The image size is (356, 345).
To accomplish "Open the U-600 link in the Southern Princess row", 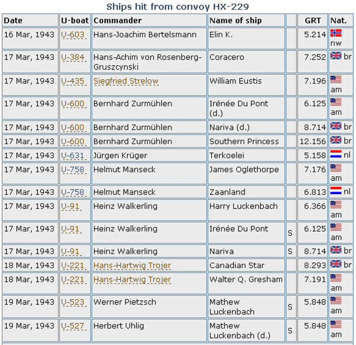I will tap(72, 142).
